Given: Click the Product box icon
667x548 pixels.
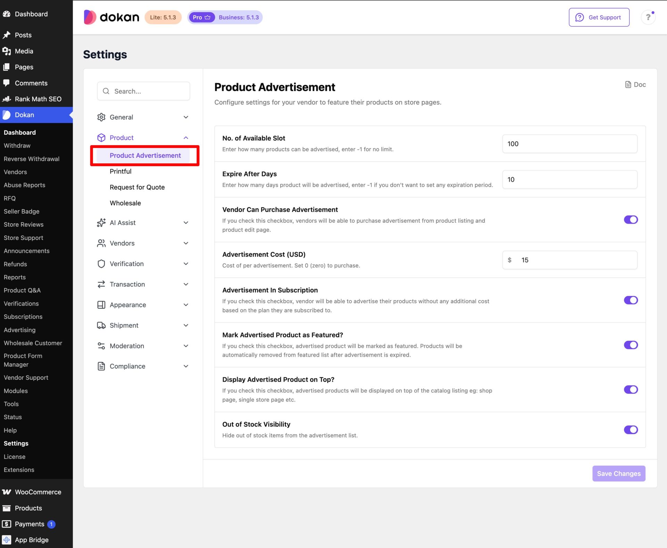Looking at the screenshot, I should pyautogui.click(x=101, y=138).
